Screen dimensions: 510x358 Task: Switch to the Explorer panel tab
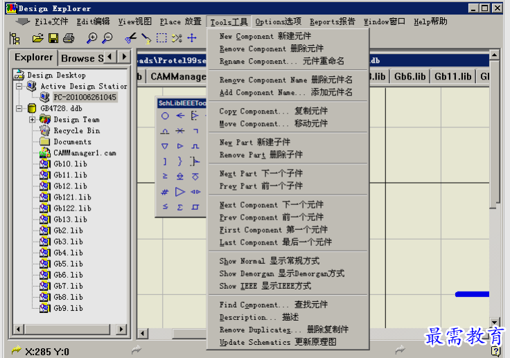pos(33,57)
